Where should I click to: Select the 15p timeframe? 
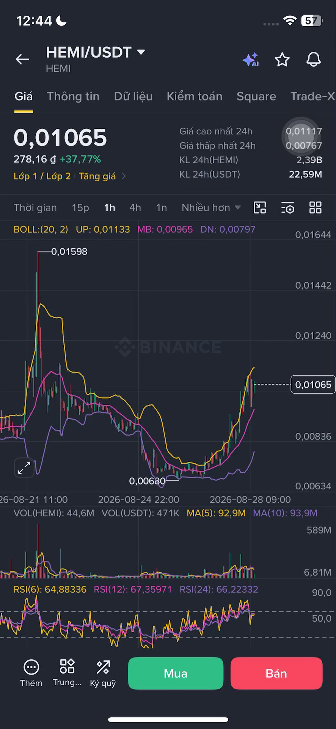pyautogui.click(x=80, y=208)
